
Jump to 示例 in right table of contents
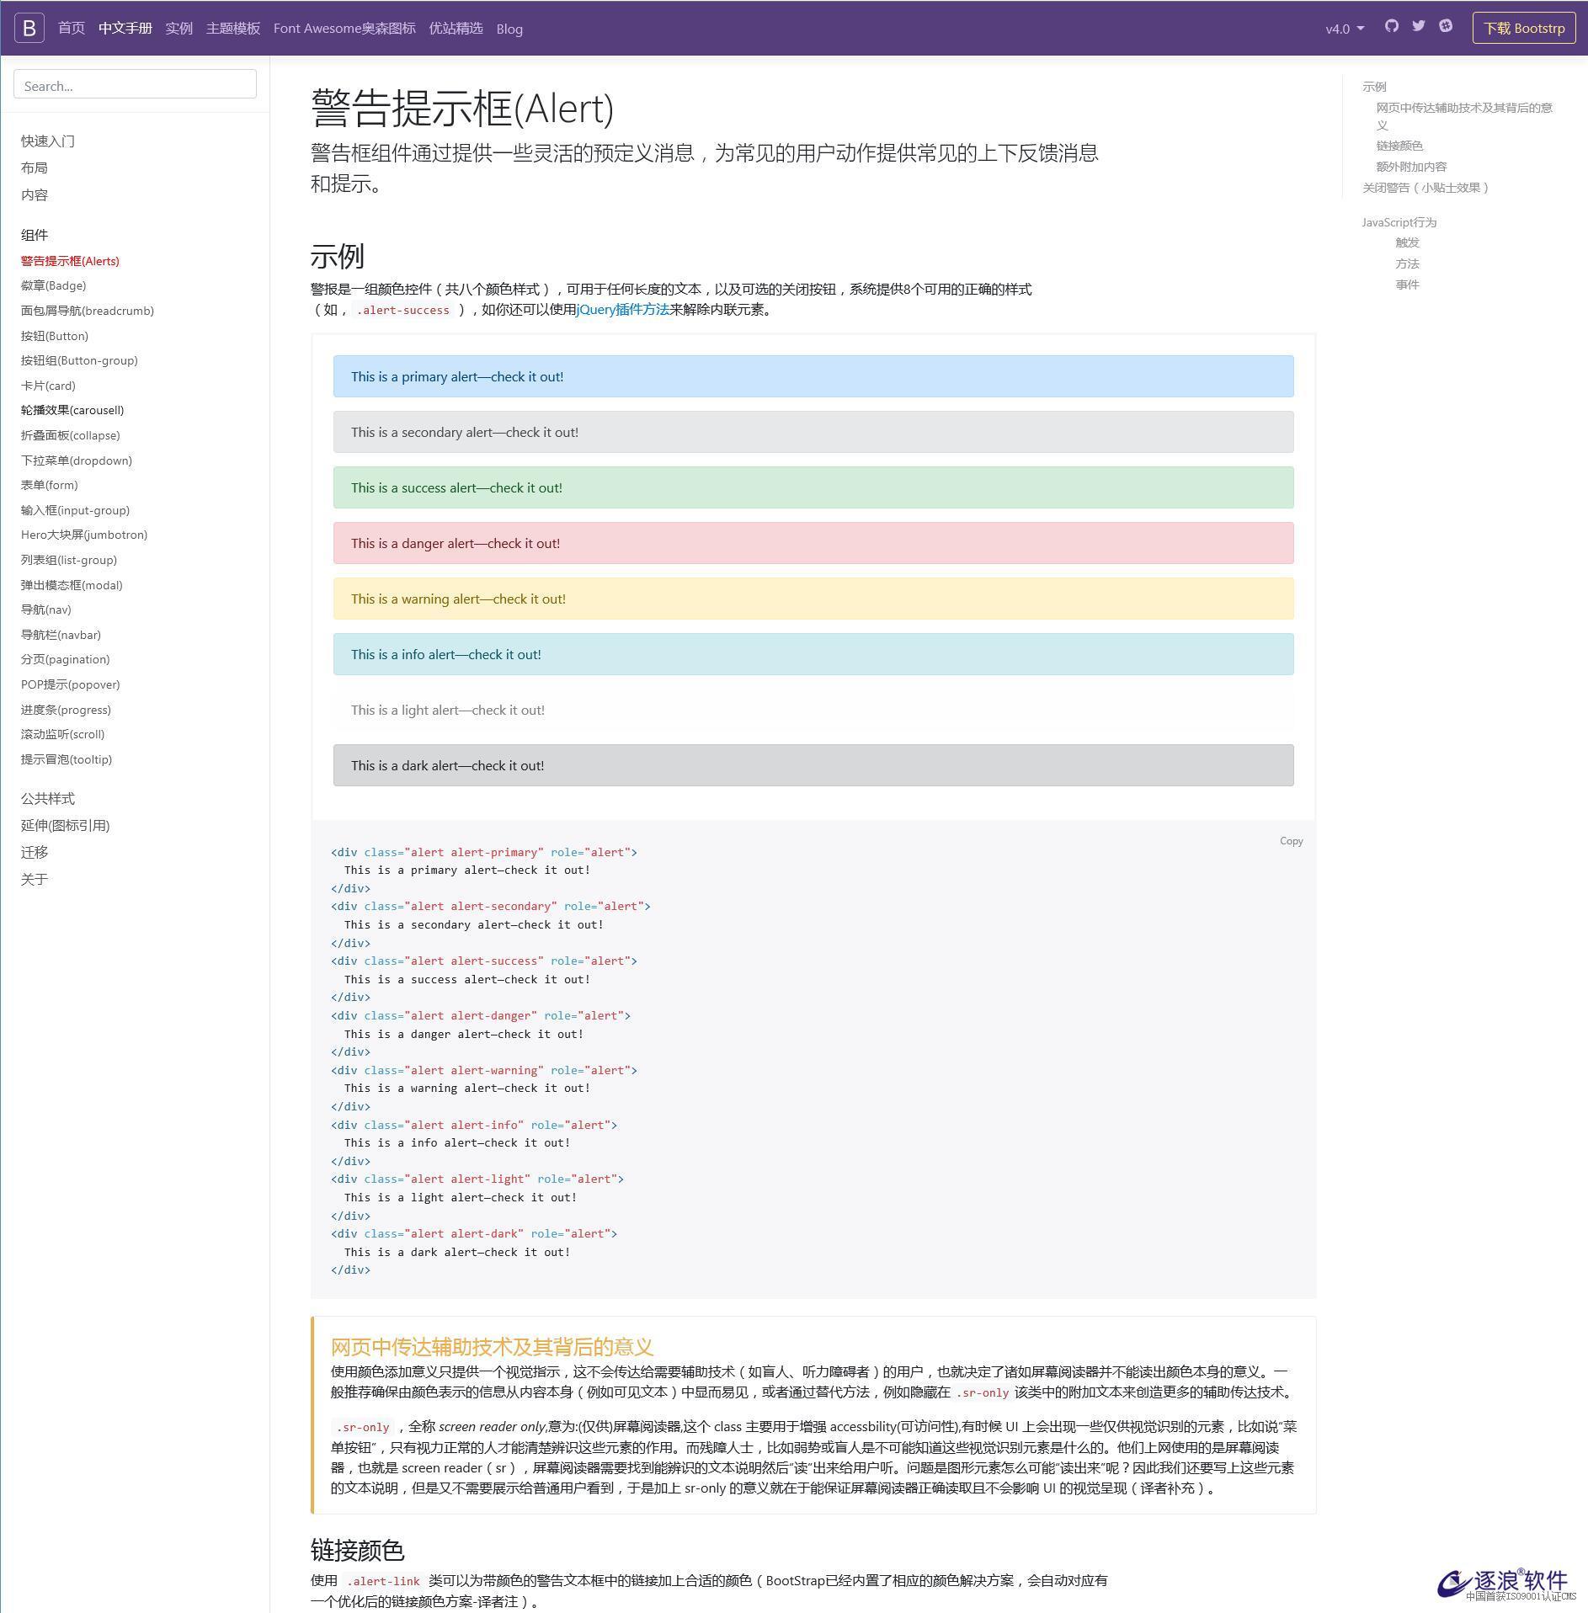click(x=1374, y=87)
